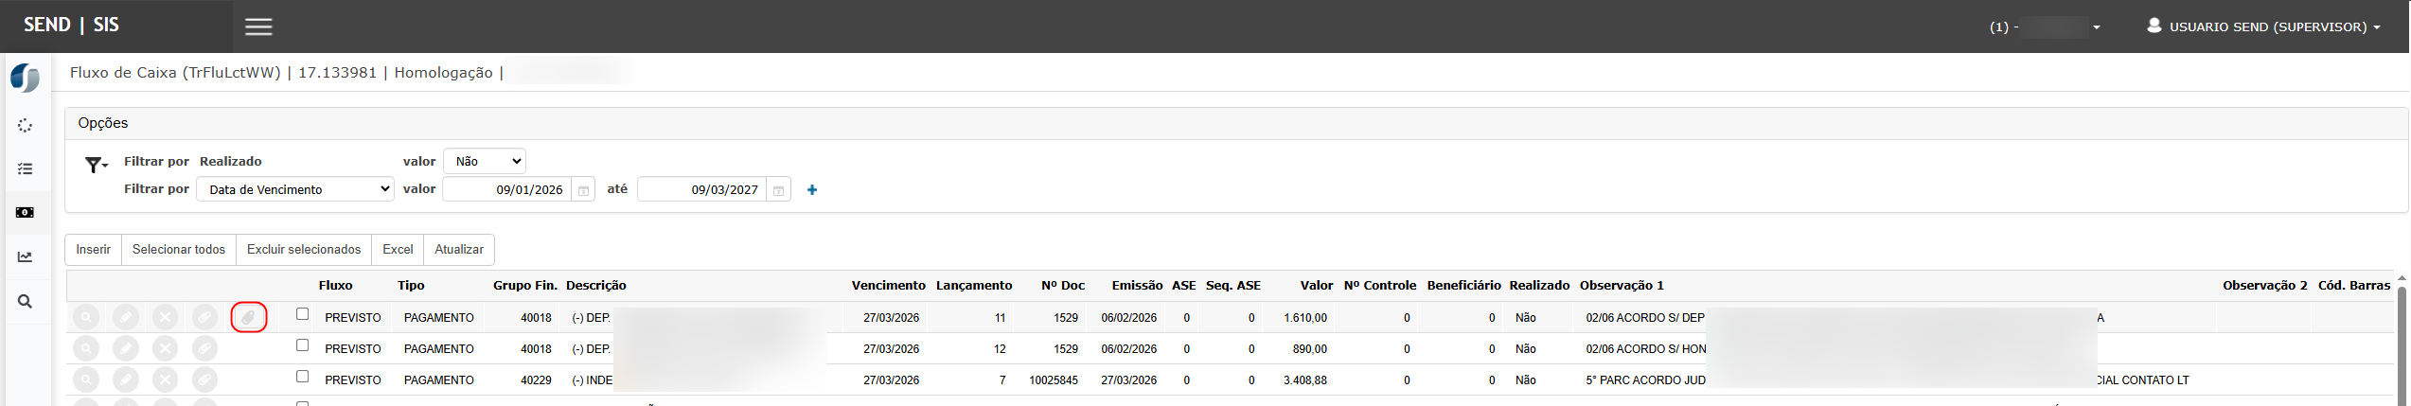
Task: View details of third row with magnifier icon
Action: (86, 380)
